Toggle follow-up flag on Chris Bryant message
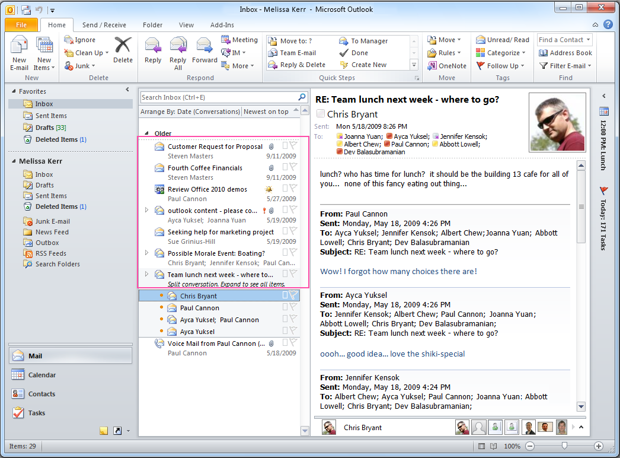This screenshot has height=458, width=620. [293, 295]
